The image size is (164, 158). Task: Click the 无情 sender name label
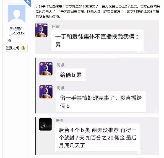59,121
